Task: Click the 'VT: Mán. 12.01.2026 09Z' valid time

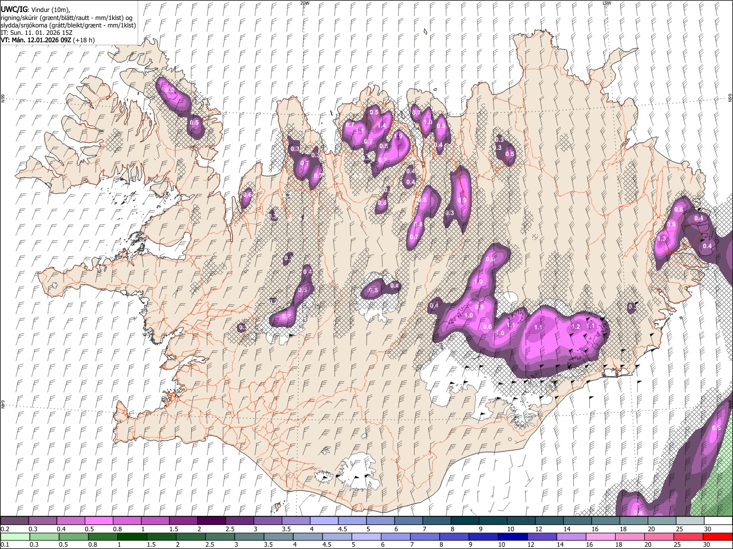Action: click(x=36, y=40)
